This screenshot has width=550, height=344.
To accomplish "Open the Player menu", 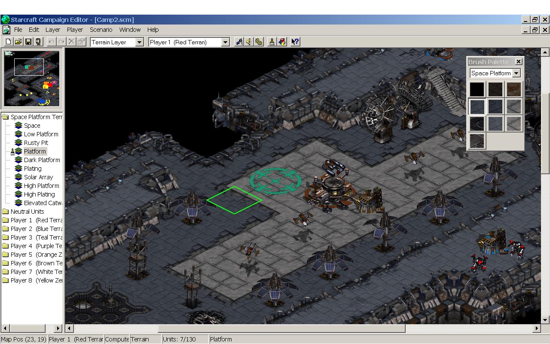I will (x=75, y=30).
